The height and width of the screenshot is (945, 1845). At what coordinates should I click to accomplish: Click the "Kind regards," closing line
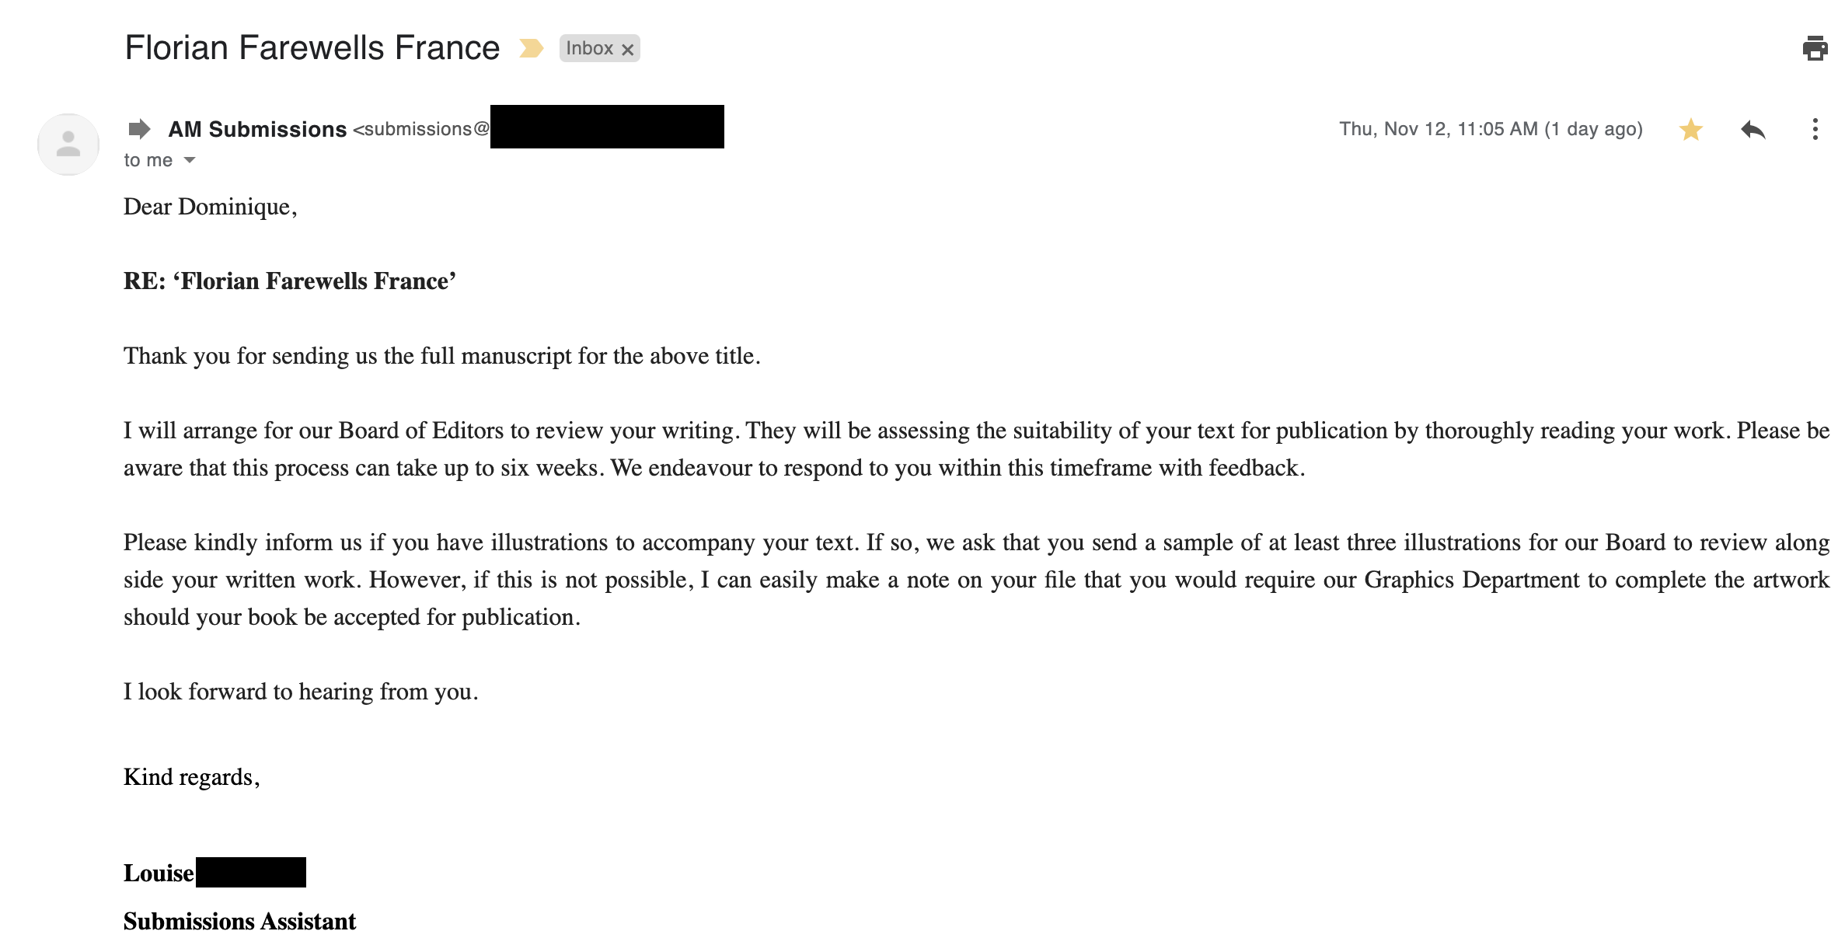(191, 777)
